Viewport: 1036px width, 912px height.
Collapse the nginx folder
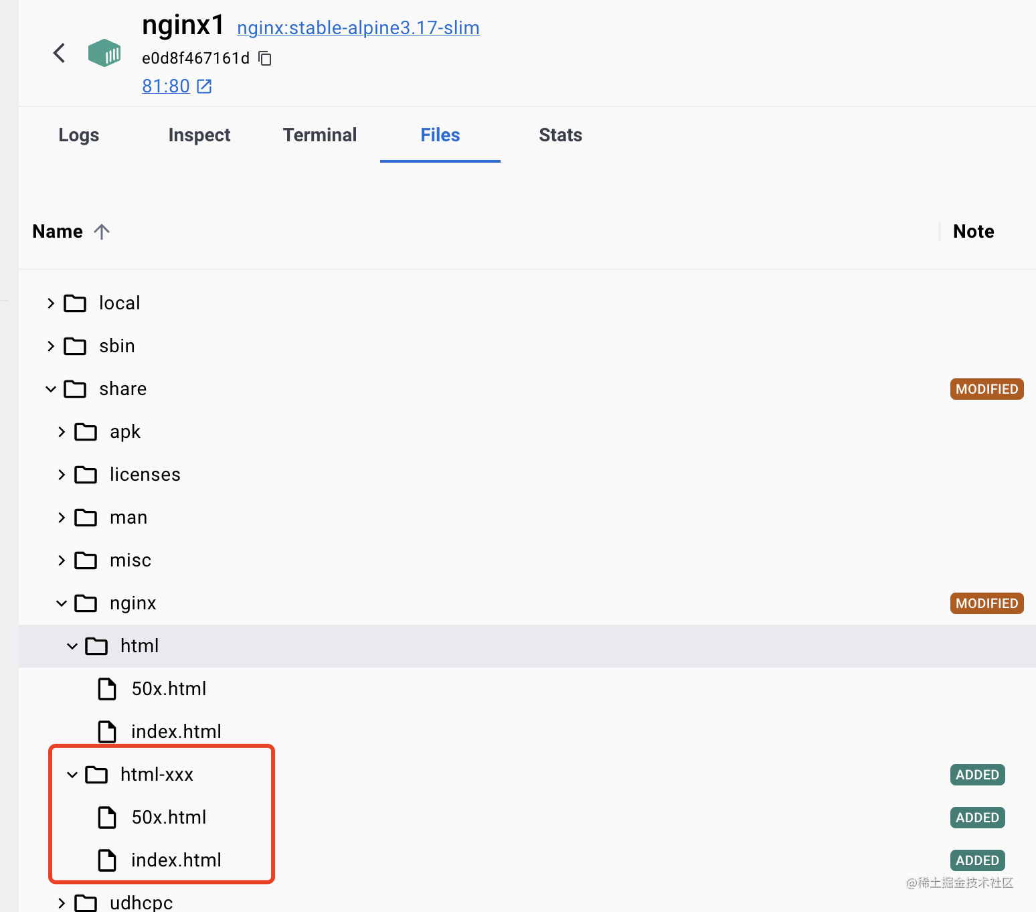(62, 603)
